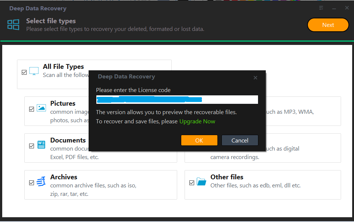Image resolution: width=354 pixels, height=222 pixels.
Task: Click the All File Types monitor icon
Action: tap(34, 71)
